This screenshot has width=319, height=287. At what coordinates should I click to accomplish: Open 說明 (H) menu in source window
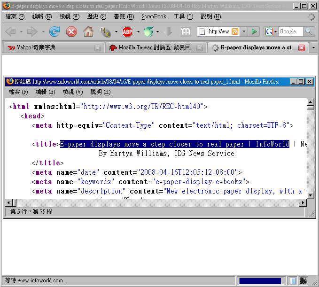point(100,92)
